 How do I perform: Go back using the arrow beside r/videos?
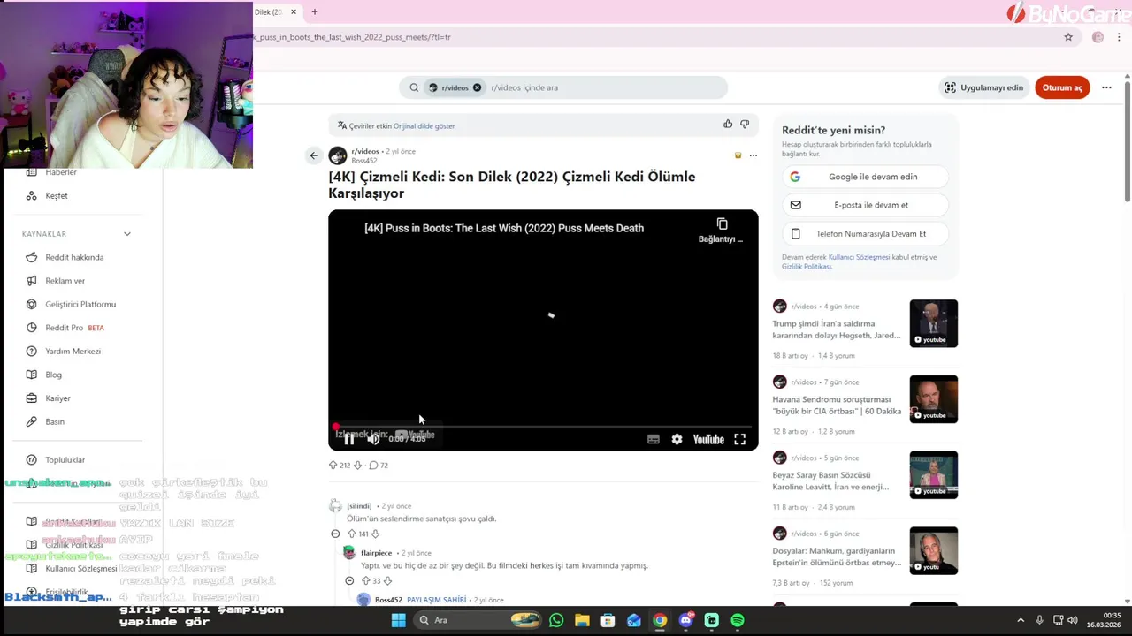(x=313, y=155)
